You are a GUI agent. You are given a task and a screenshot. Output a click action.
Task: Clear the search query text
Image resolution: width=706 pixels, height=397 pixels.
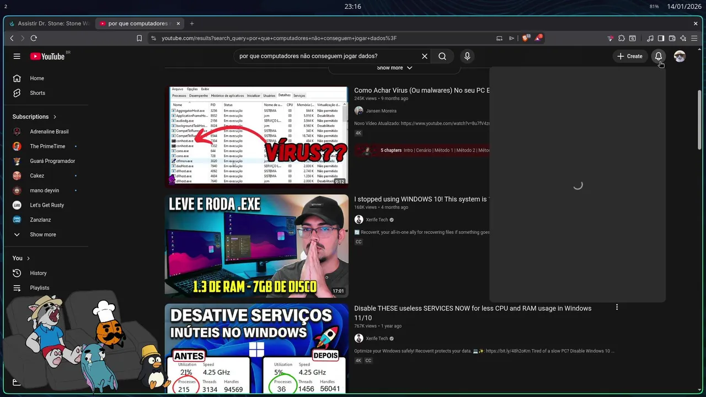coord(425,56)
